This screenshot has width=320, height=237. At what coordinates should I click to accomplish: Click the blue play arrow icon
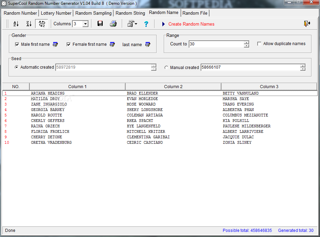pos(163,24)
